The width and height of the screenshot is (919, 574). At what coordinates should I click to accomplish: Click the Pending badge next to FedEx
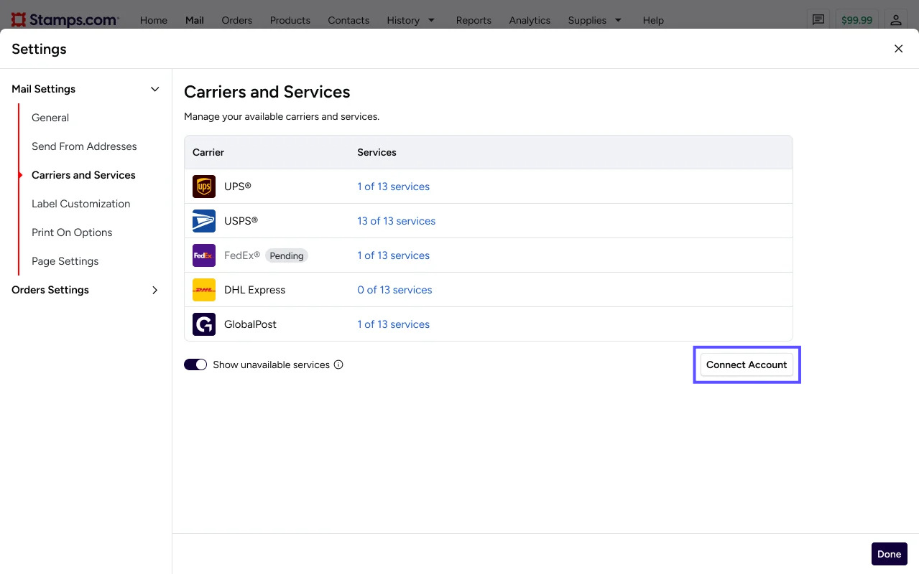[287, 255]
